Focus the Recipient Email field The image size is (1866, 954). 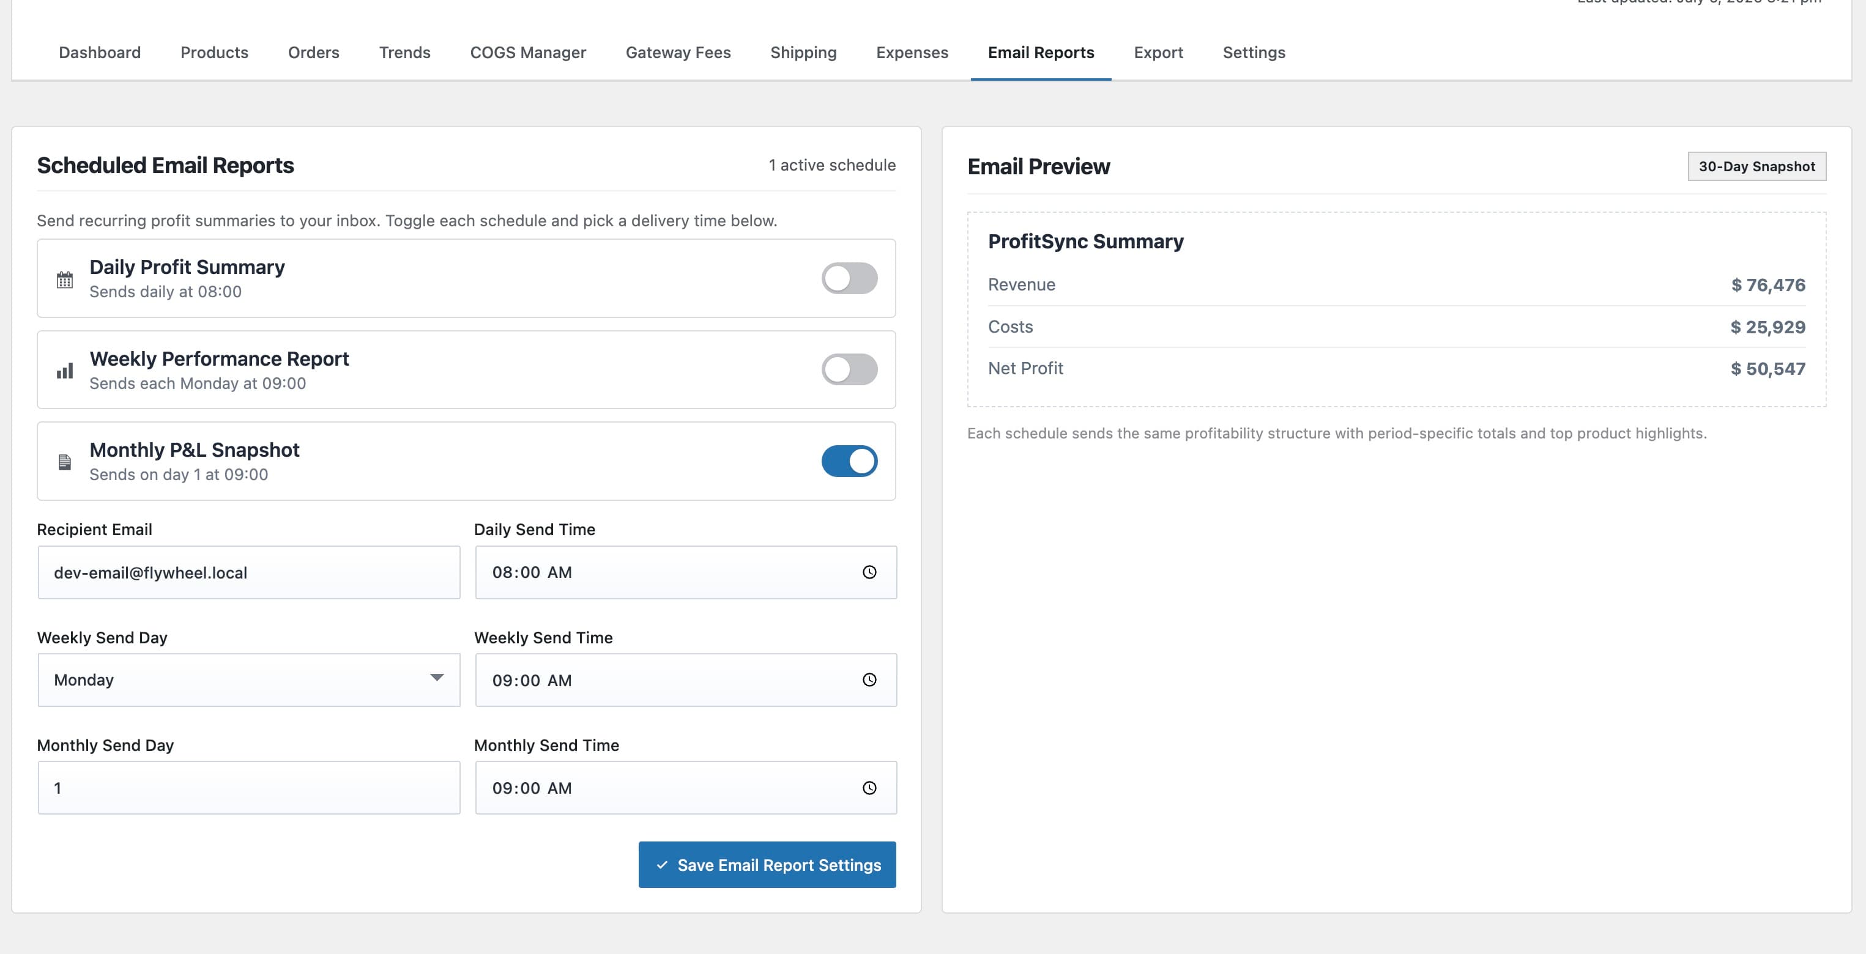click(x=248, y=572)
